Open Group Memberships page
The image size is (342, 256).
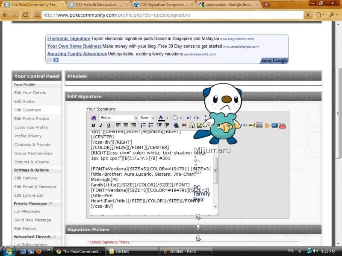(x=33, y=154)
